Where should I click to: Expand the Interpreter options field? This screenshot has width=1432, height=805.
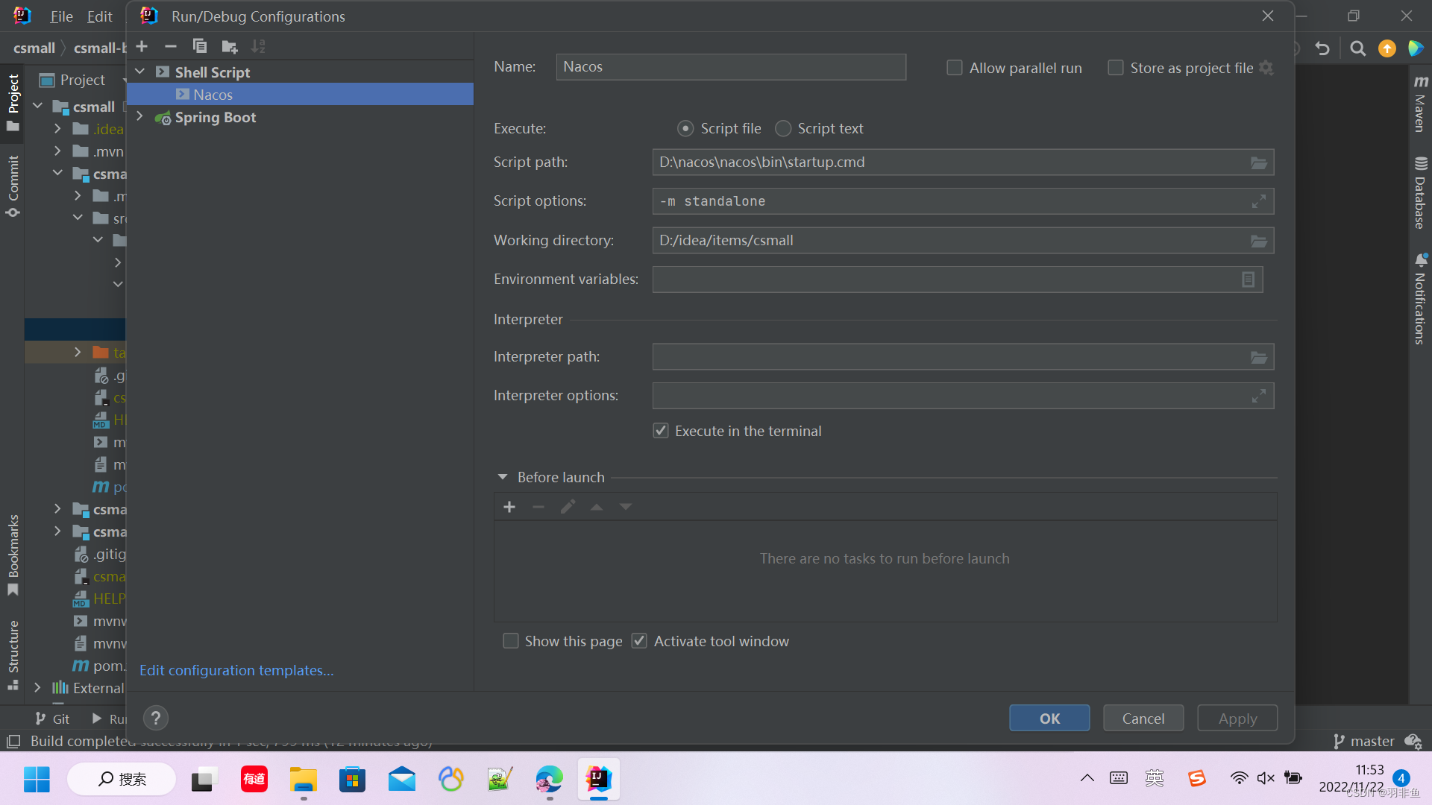(x=1259, y=396)
